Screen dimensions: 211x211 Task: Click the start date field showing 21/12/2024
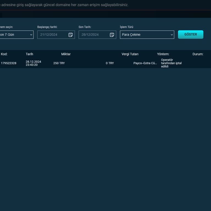tap(52, 35)
